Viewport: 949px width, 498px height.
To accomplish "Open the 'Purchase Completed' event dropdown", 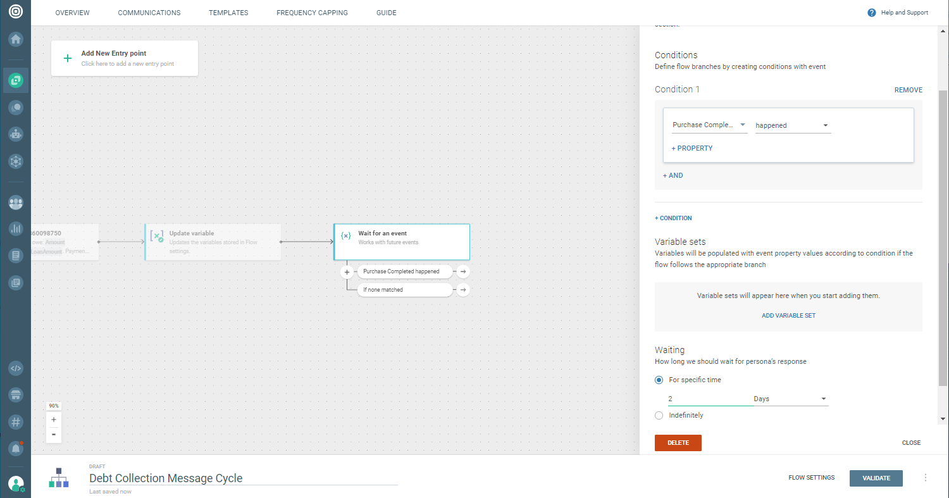I will pos(709,125).
